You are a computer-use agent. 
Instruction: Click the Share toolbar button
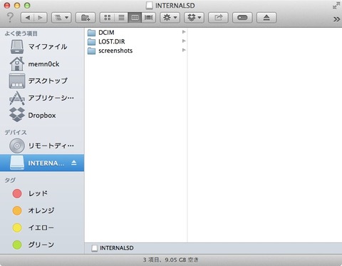(x=218, y=18)
